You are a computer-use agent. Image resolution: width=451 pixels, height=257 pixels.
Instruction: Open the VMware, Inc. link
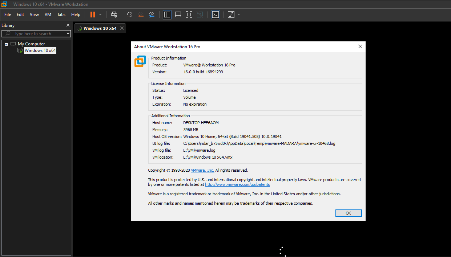(x=202, y=170)
